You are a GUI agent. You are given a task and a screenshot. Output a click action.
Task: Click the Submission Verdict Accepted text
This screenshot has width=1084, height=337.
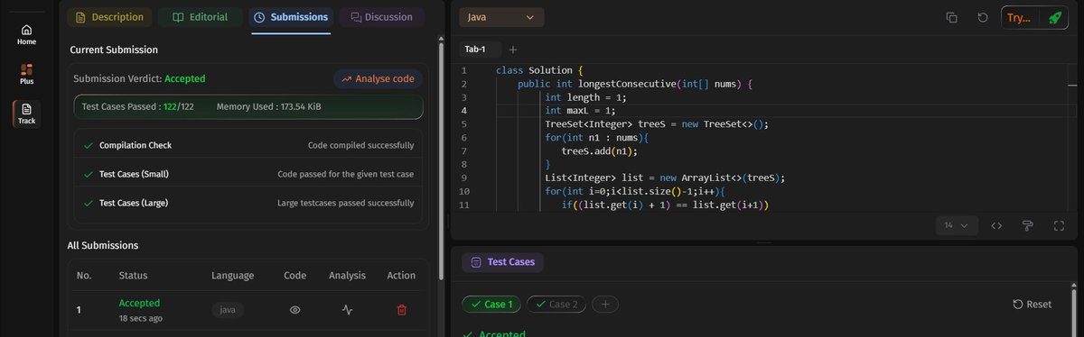139,78
